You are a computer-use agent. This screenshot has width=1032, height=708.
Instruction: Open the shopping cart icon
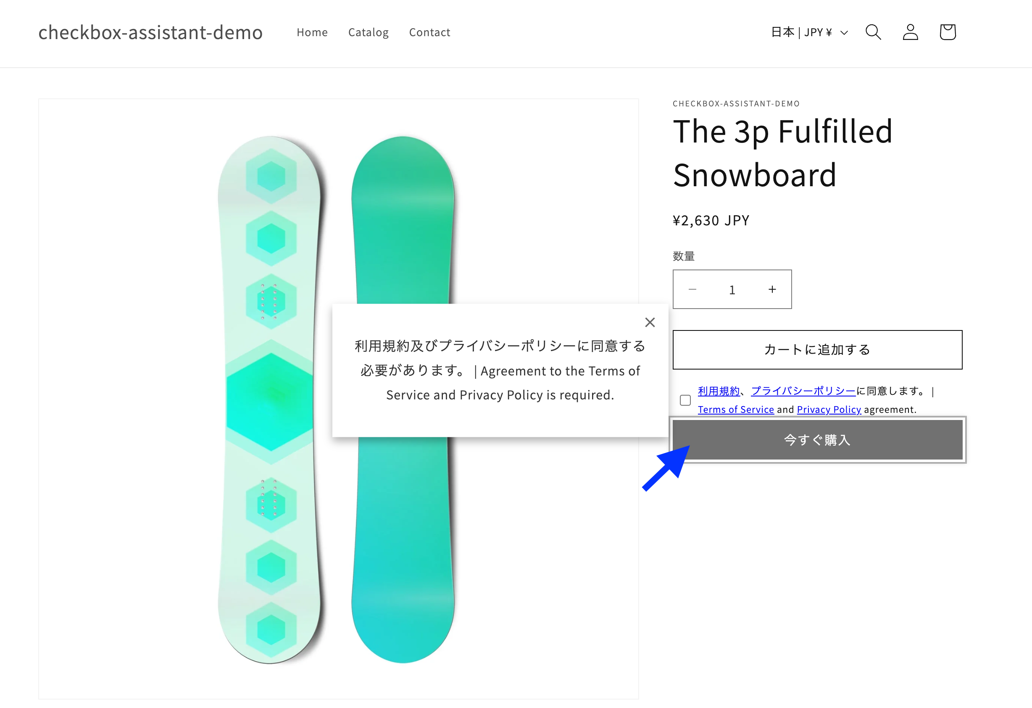[948, 32]
